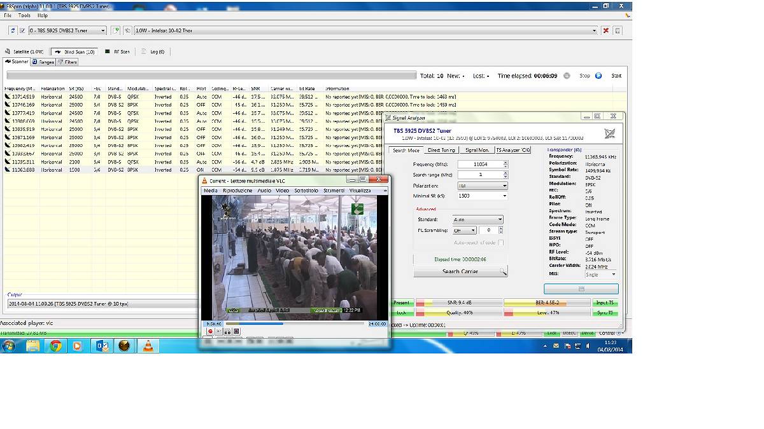
Task: Click the Output log text field
Action: [103, 304]
